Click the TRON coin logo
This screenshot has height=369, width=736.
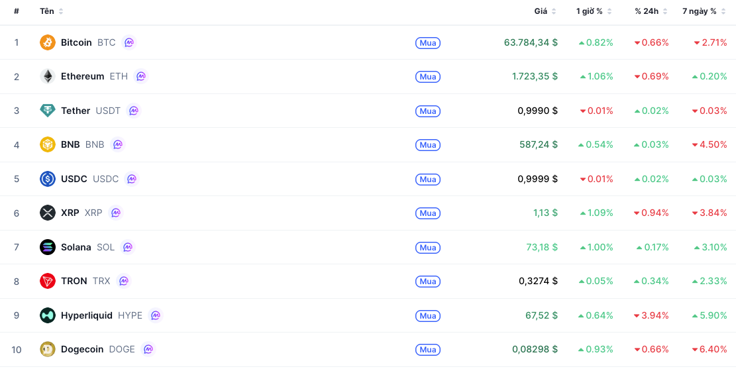click(48, 281)
